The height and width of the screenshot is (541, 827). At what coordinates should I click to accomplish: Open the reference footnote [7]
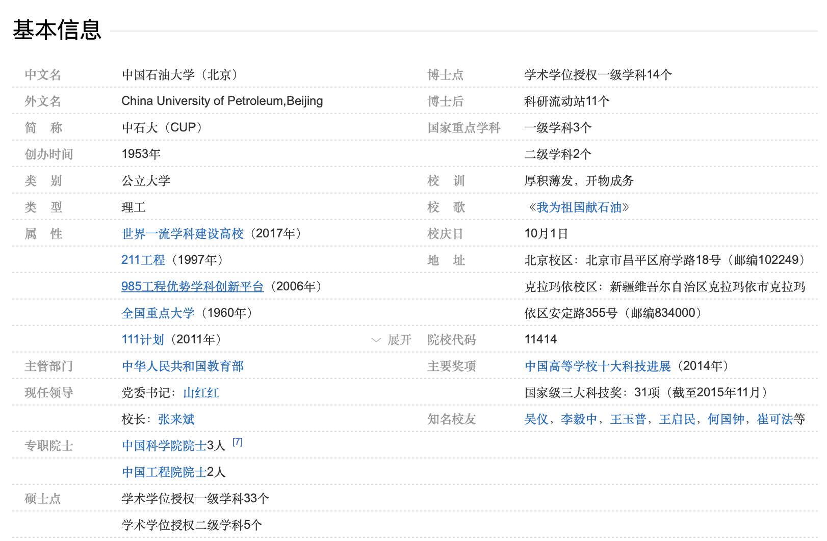click(238, 442)
